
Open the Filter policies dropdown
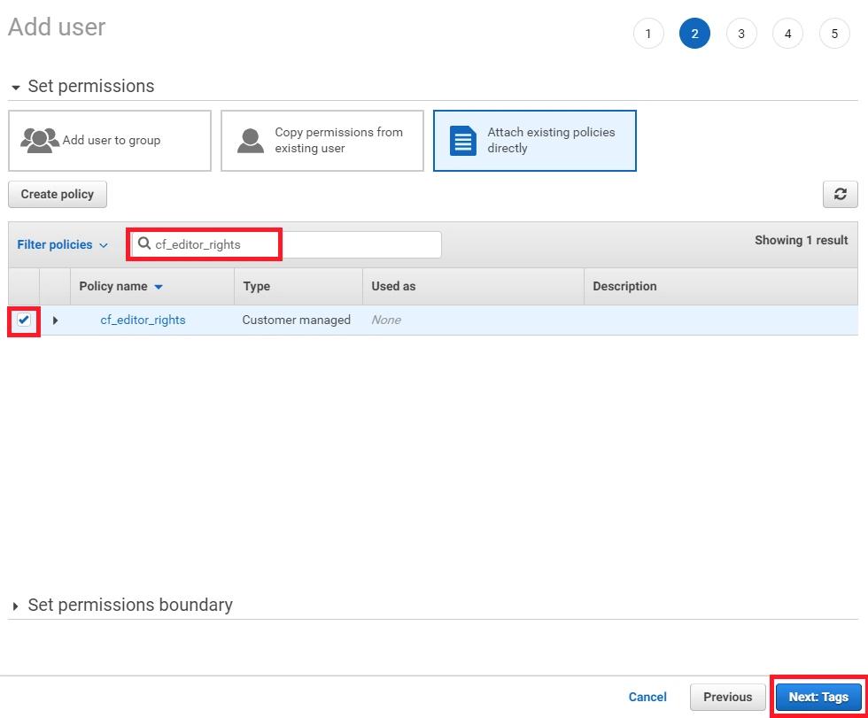tap(62, 244)
